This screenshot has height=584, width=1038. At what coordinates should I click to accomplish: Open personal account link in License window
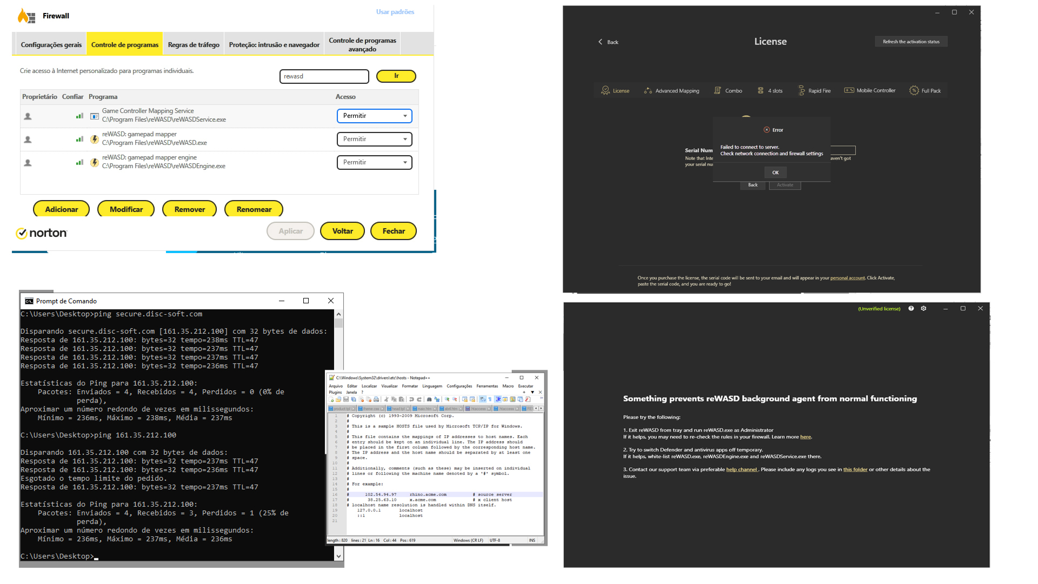point(847,278)
